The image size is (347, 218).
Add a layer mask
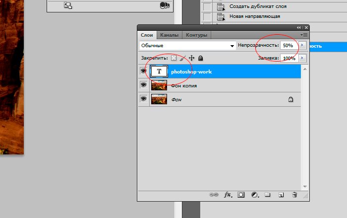tap(241, 195)
